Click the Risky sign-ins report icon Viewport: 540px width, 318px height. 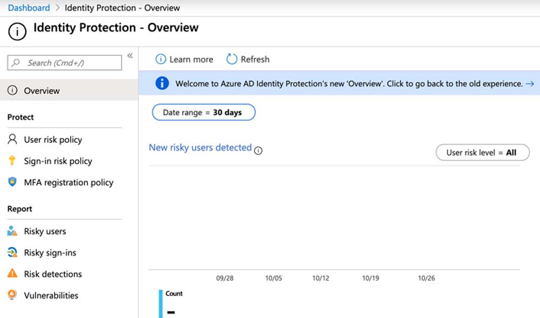pos(12,252)
